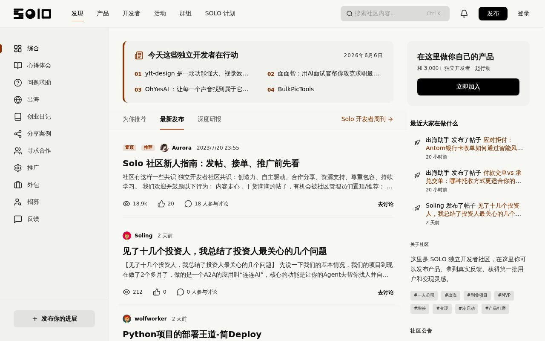Click the 外包 briefcase icon
545x341 pixels.
point(18,185)
